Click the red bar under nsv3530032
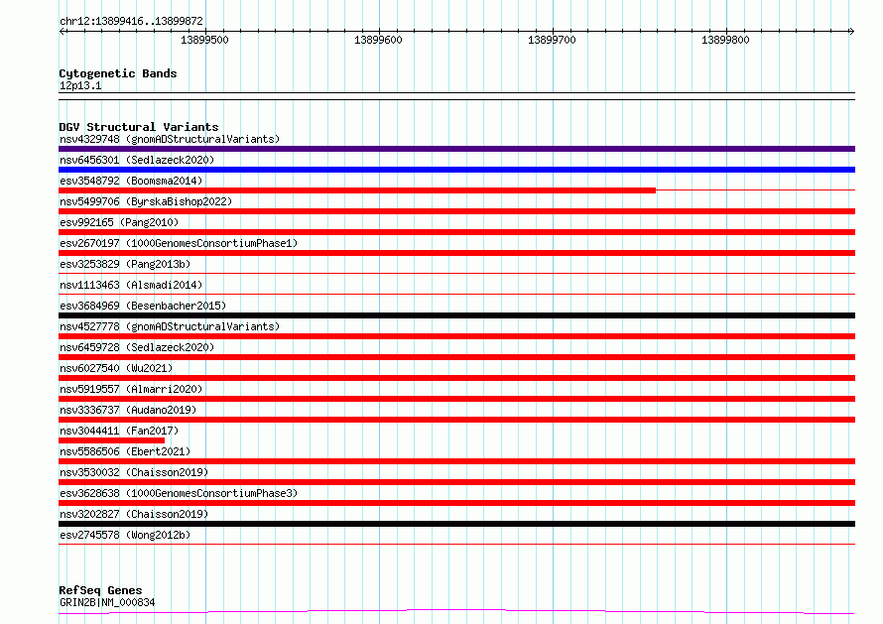The image size is (883, 624). tap(456, 482)
